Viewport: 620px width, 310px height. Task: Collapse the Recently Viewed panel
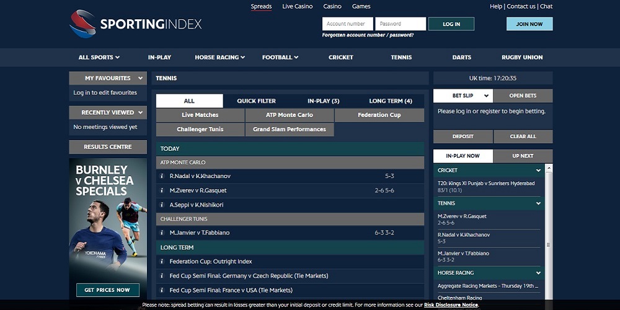click(x=140, y=113)
